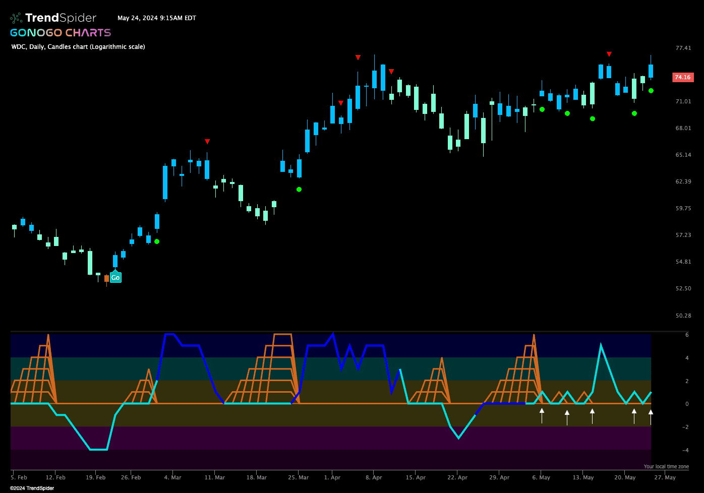Image resolution: width=704 pixels, height=493 pixels.
Task: Click the 68.01 price axis label
Action: coord(683,128)
